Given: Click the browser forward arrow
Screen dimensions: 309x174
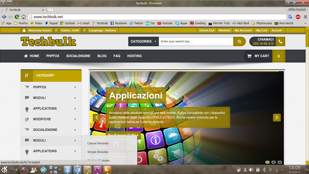Looking at the screenshot, I should click(10, 17).
